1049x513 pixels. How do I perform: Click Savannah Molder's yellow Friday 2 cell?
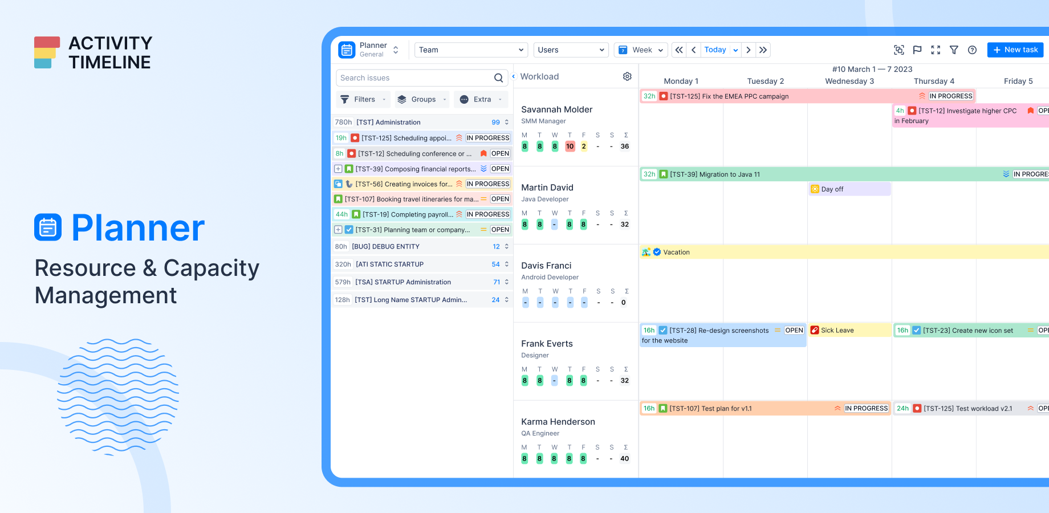pos(584,146)
